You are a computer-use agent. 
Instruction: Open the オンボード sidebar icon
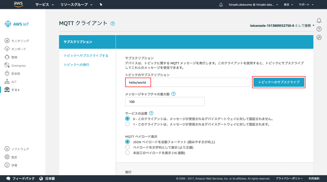7,49
